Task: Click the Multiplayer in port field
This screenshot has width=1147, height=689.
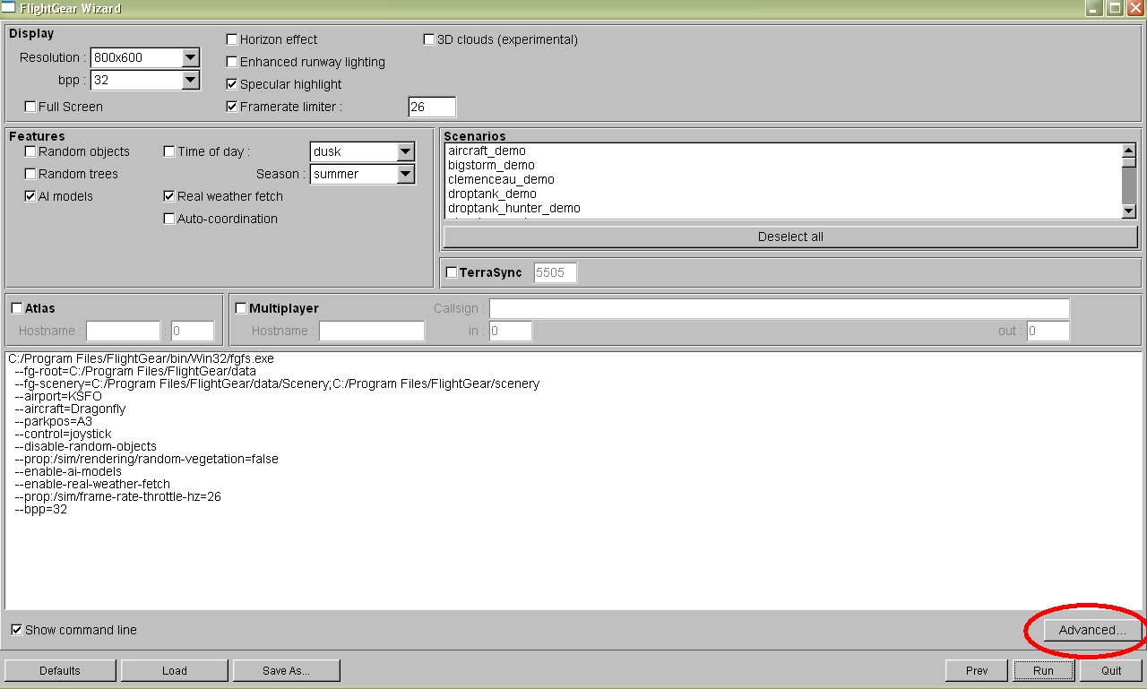Action: click(511, 331)
